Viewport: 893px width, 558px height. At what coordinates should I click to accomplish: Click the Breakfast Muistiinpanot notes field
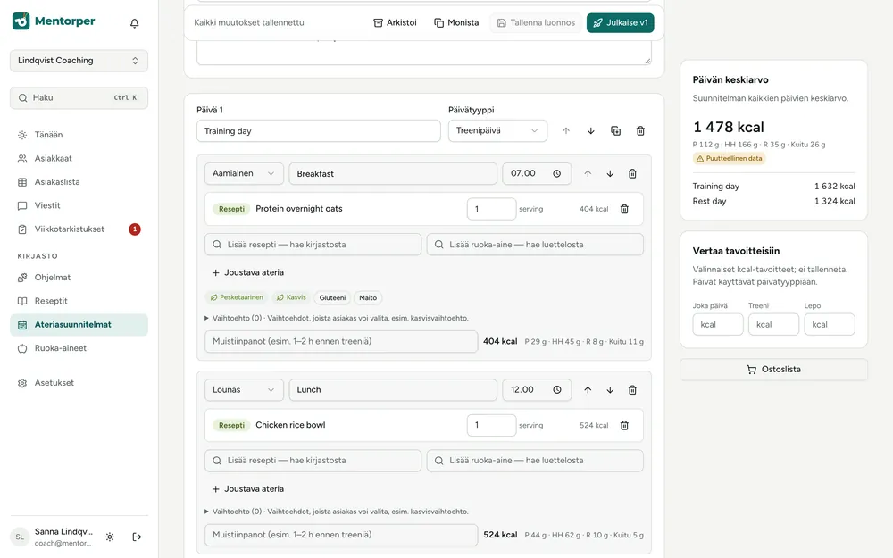tap(341, 342)
